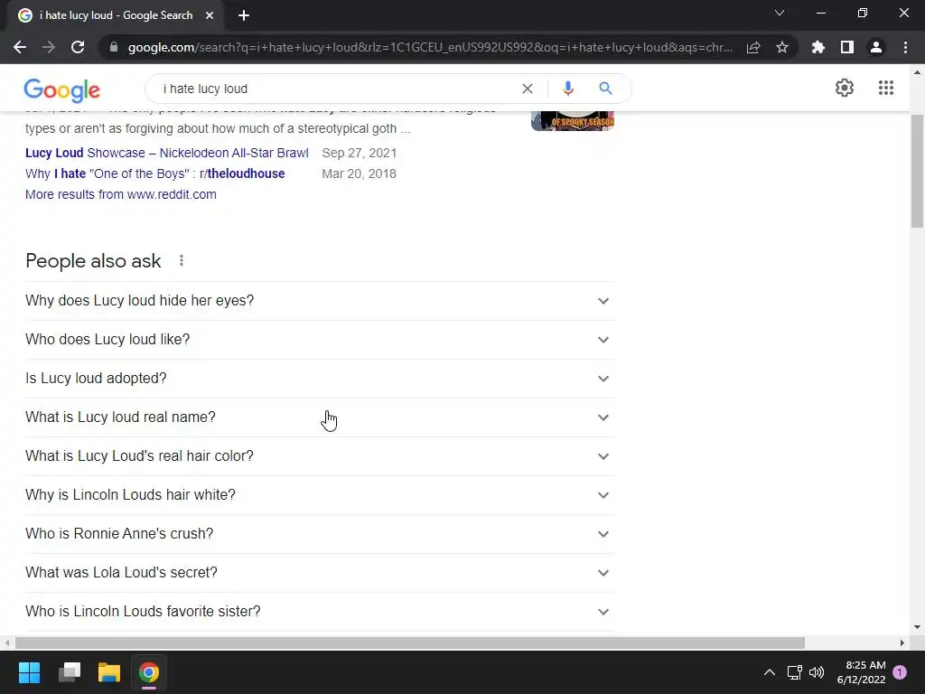This screenshot has height=694, width=925.
Task: Bookmark this page with the star
Action: click(x=782, y=47)
